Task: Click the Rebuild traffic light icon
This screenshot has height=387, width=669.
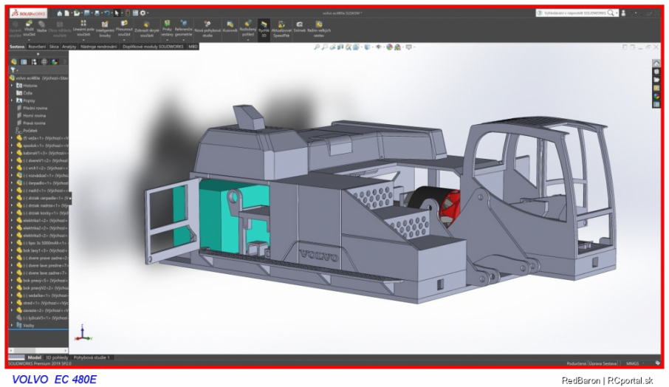Action: tap(128, 13)
